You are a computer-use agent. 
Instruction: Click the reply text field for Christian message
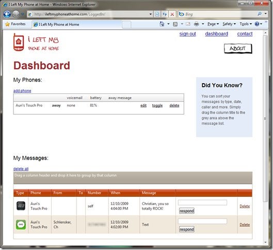pos(202,202)
